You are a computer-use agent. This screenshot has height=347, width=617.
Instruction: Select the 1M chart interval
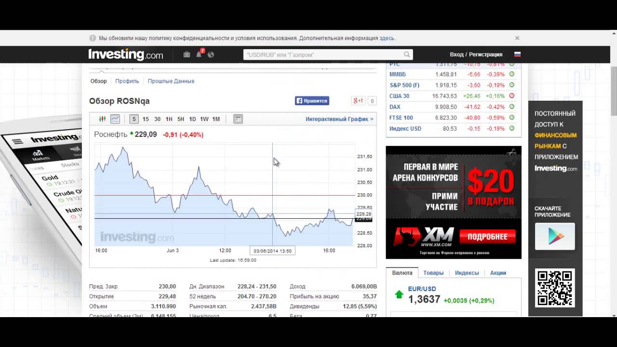click(216, 119)
